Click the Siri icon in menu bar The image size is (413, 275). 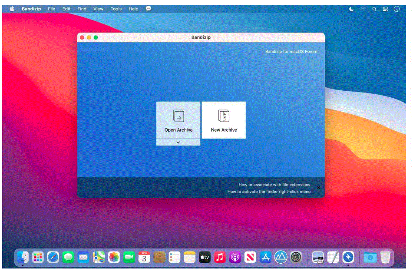point(396,9)
